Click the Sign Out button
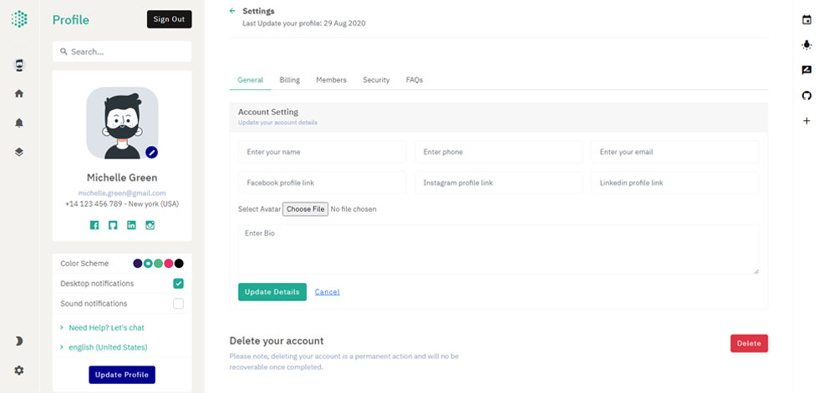This screenshot has height=393, width=819. [169, 19]
